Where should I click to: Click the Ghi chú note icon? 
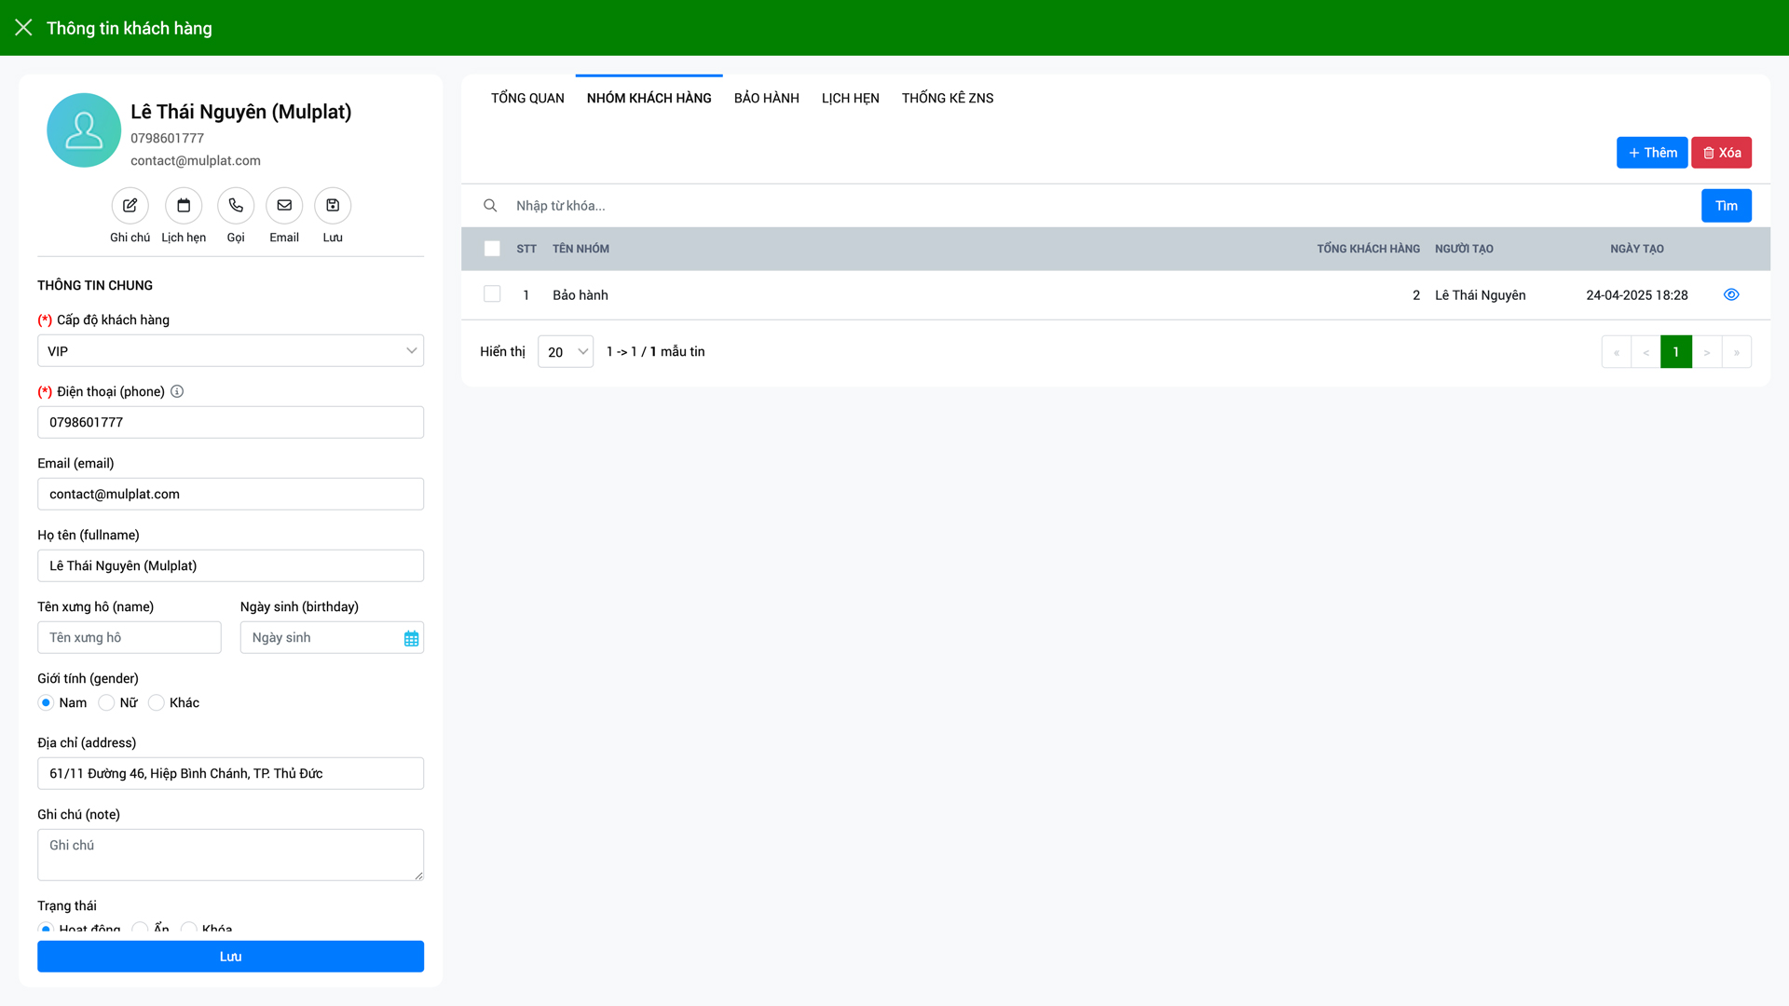pos(130,206)
